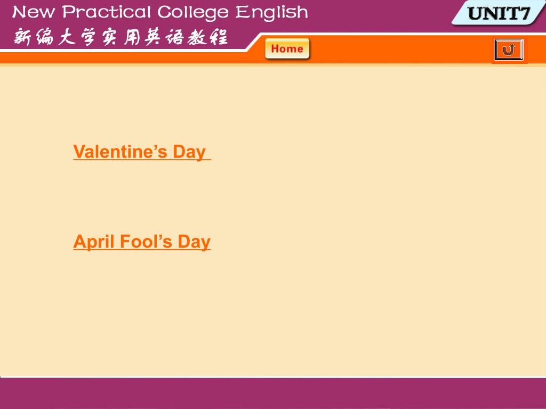Go to the Home page button

[x=287, y=48]
